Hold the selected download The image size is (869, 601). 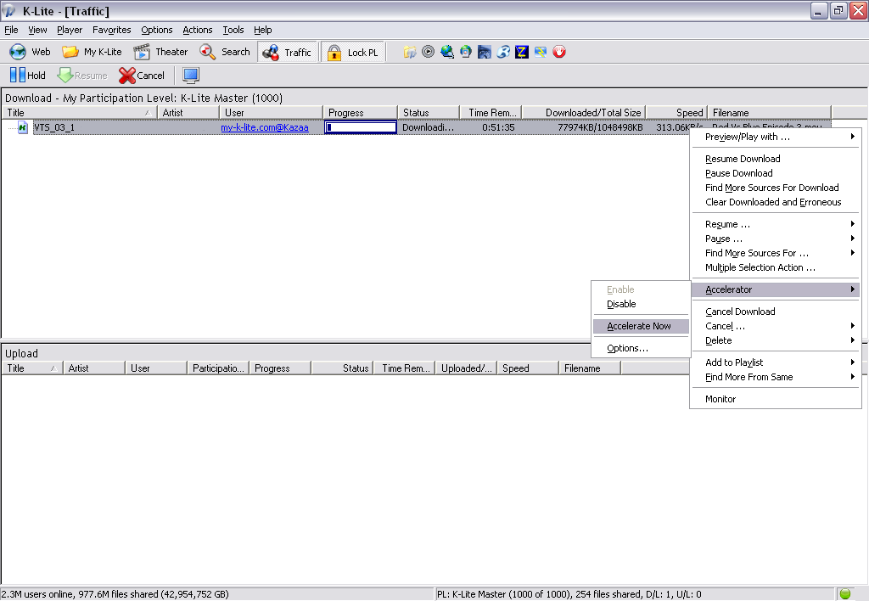(28, 75)
